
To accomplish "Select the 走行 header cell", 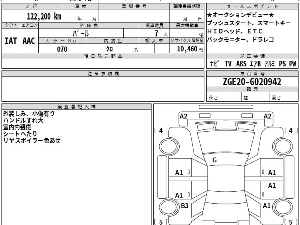I will (x=32, y=6).
